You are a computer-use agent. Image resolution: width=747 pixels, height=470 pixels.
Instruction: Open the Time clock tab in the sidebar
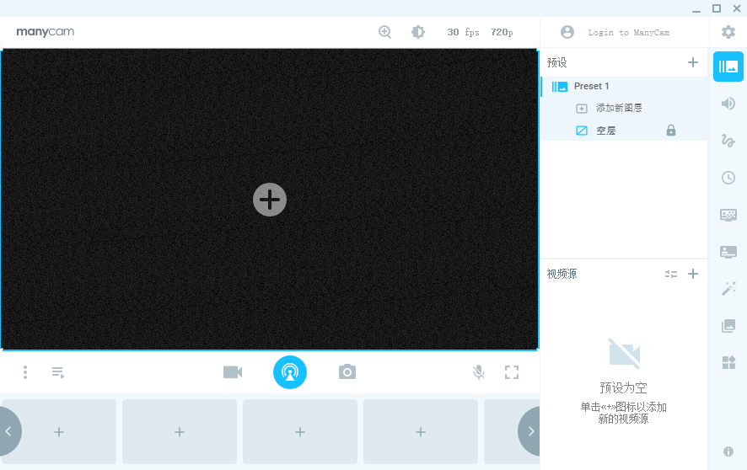[x=728, y=178]
